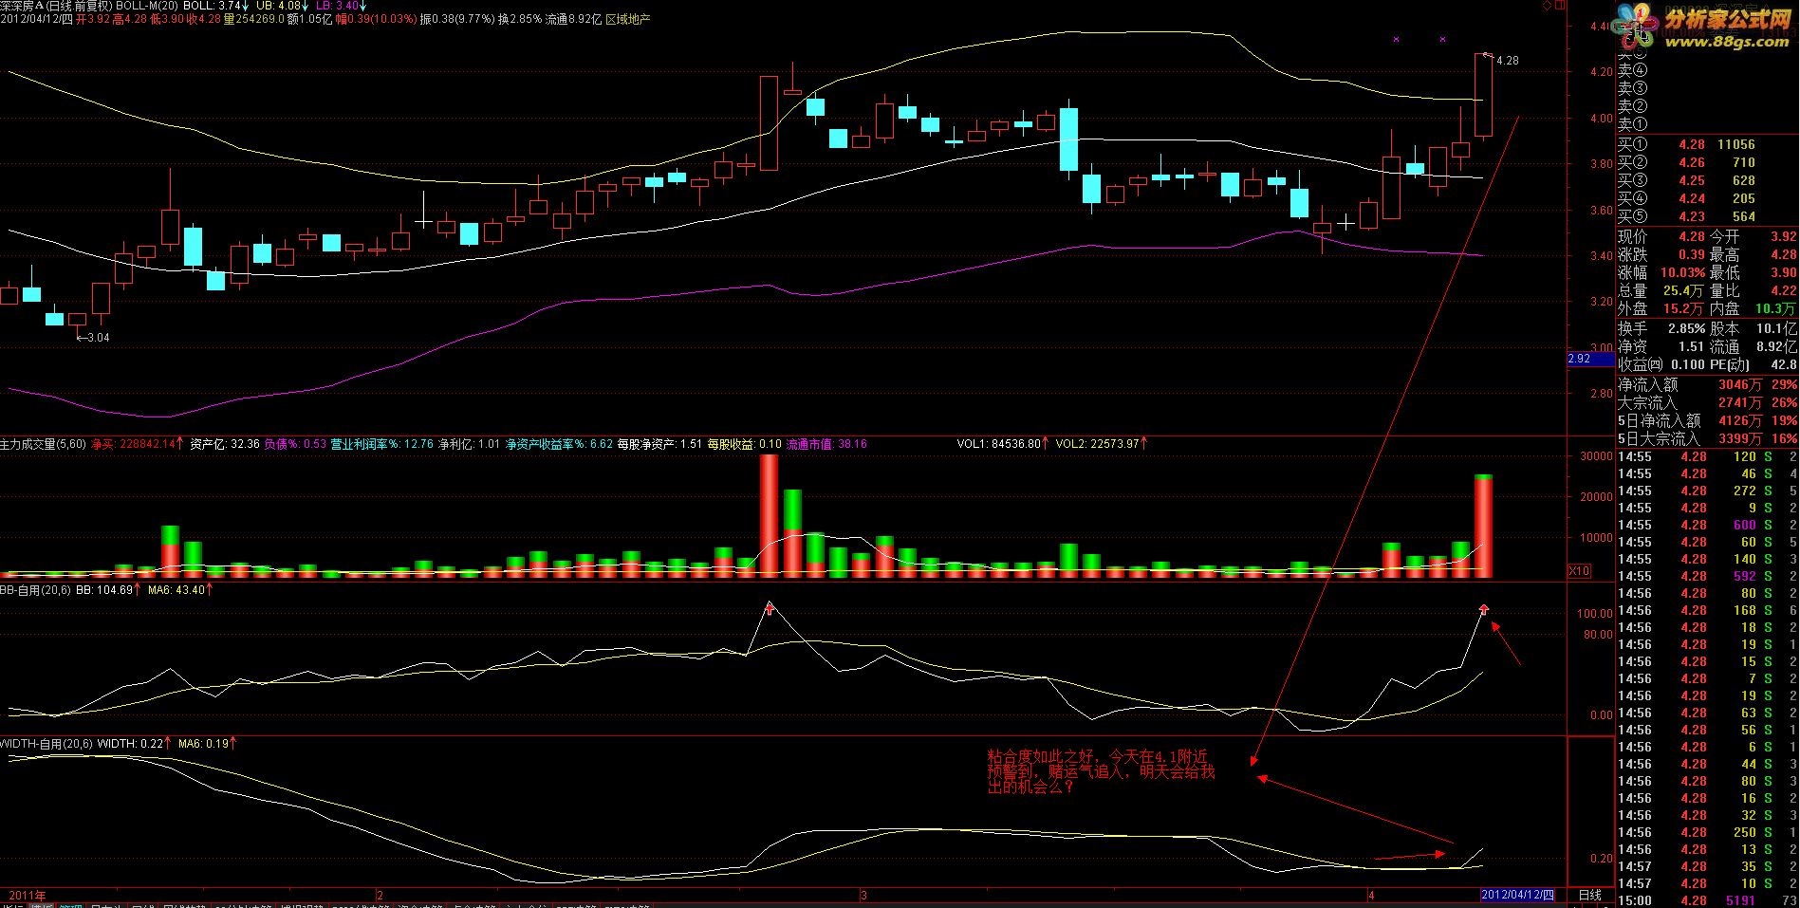Screen dimensions: 1800x908
Task: Click the PE(动) 42.8 value
Action: pyautogui.click(x=1784, y=364)
